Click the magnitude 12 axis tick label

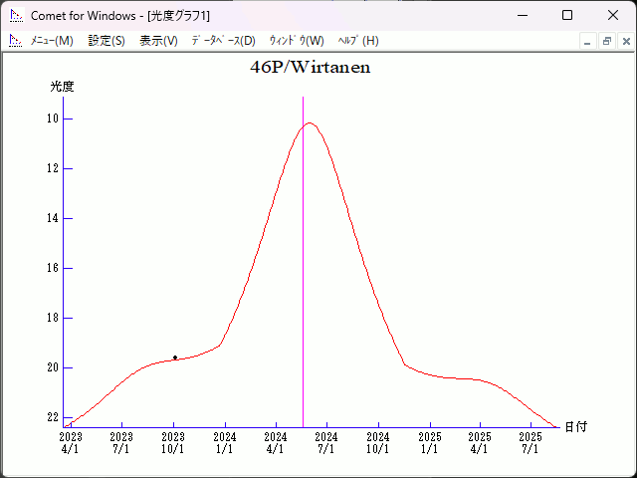click(x=53, y=168)
